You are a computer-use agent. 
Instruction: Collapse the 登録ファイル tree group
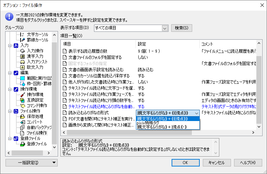click(x=10, y=138)
